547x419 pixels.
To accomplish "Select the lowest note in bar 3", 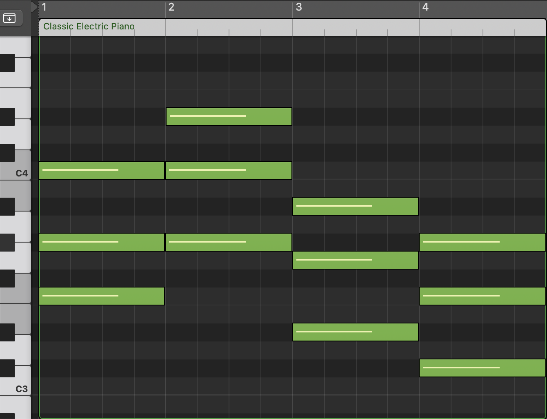I will click(355, 332).
